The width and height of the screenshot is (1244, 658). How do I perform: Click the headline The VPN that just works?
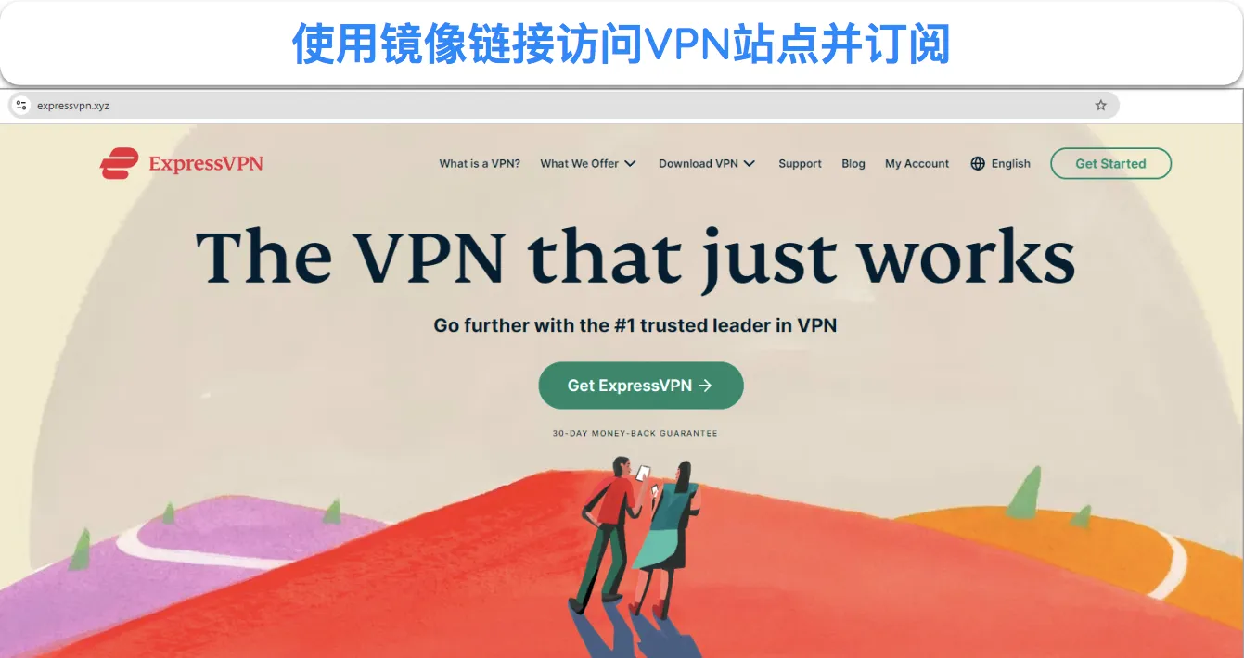point(635,256)
